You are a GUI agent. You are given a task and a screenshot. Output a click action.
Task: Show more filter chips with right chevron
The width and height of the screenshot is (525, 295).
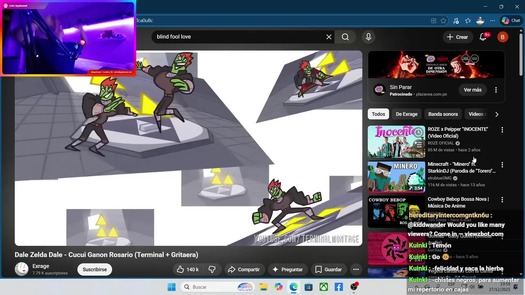coord(497,114)
